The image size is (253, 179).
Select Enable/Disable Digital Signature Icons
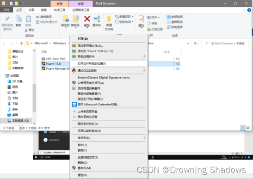(109, 78)
